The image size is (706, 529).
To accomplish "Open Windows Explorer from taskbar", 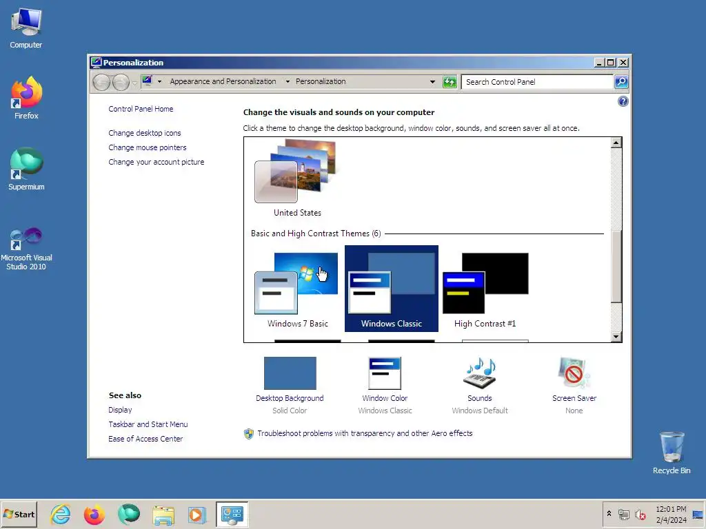I will click(x=163, y=515).
